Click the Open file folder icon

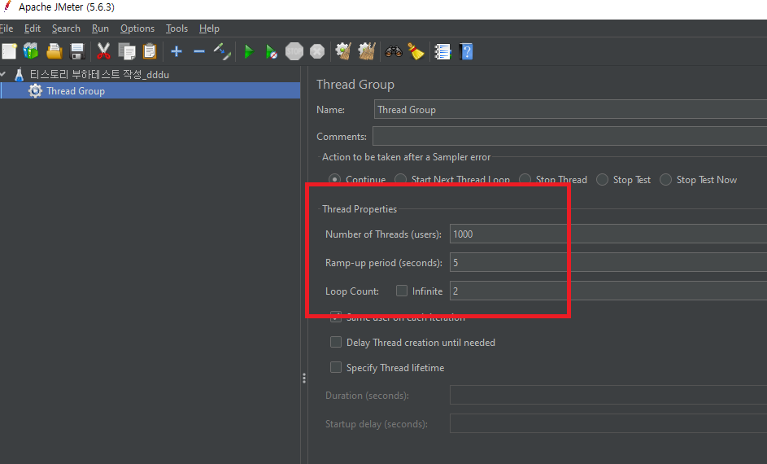(54, 51)
